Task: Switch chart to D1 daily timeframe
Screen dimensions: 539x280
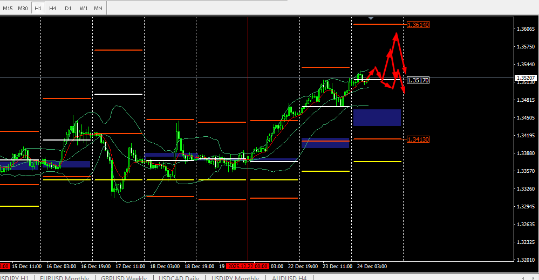Action: (68, 8)
